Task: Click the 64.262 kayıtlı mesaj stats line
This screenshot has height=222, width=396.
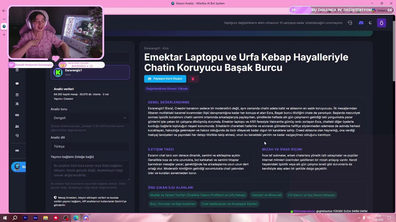Action: coord(81,94)
